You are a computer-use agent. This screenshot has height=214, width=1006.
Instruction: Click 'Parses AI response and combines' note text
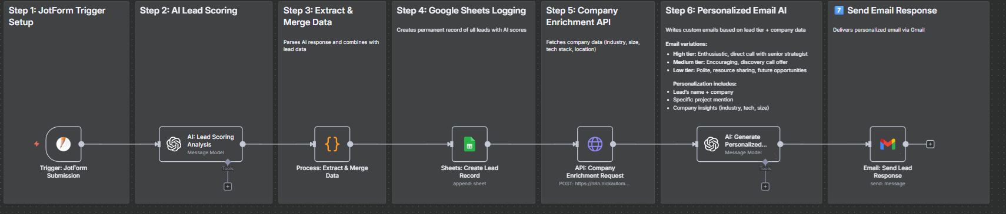pos(331,46)
